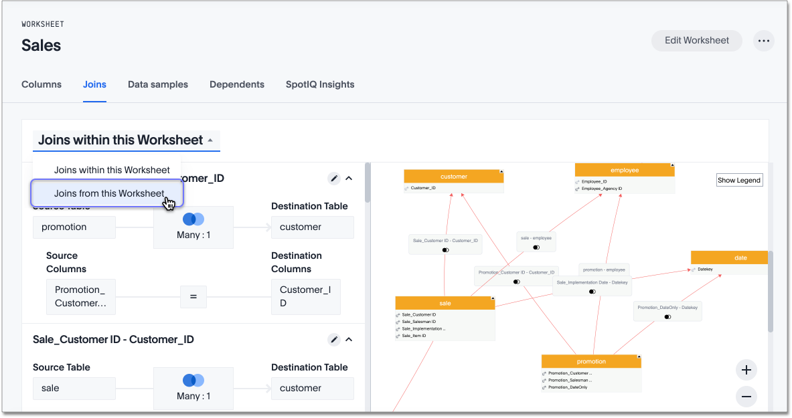Click the Many:1 join icon for sale
792x418 pixels.
(193, 381)
